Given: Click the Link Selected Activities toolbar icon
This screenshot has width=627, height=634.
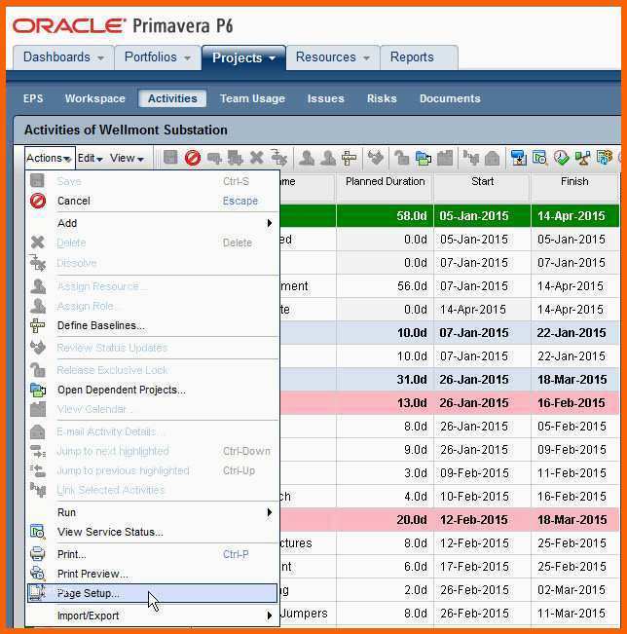Looking at the screenshot, I should point(471,158).
